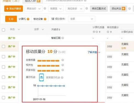Click help icon after 首屏展示机会
The width and height of the screenshot is (134, 104).
click(62, 78)
